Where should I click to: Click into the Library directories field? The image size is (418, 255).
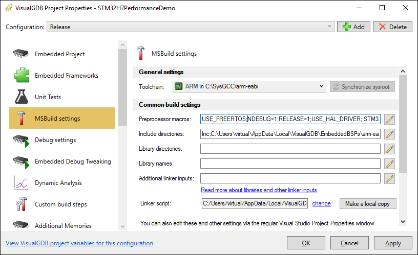(290, 149)
